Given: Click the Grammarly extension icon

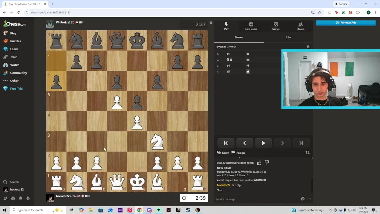Looking at the screenshot, I should click(343, 12).
